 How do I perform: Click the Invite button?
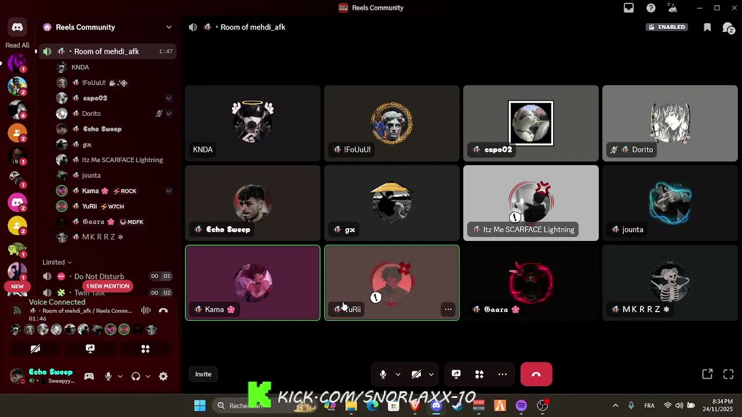coord(203,374)
